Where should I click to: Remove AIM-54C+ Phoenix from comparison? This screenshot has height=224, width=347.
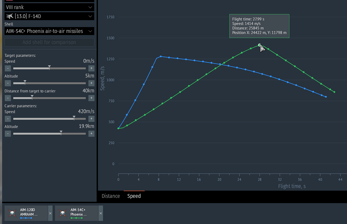(101, 213)
